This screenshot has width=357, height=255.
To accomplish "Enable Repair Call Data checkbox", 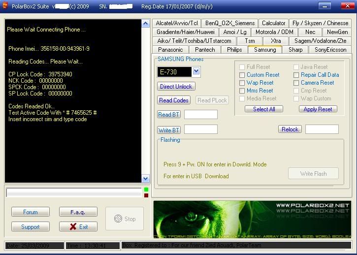I will [x=296, y=75].
